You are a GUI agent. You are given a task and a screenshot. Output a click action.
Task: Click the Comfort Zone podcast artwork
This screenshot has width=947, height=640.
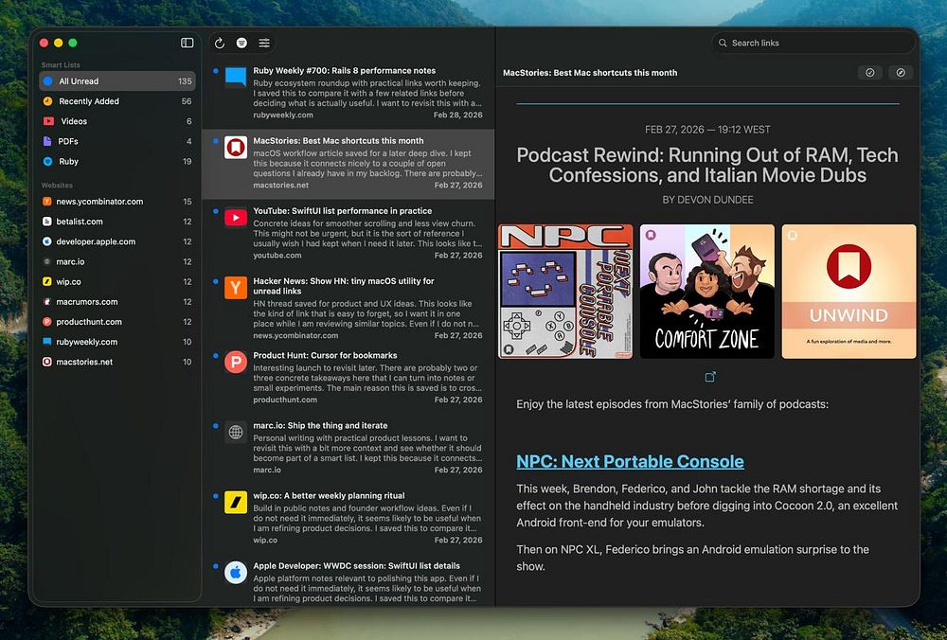706,292
